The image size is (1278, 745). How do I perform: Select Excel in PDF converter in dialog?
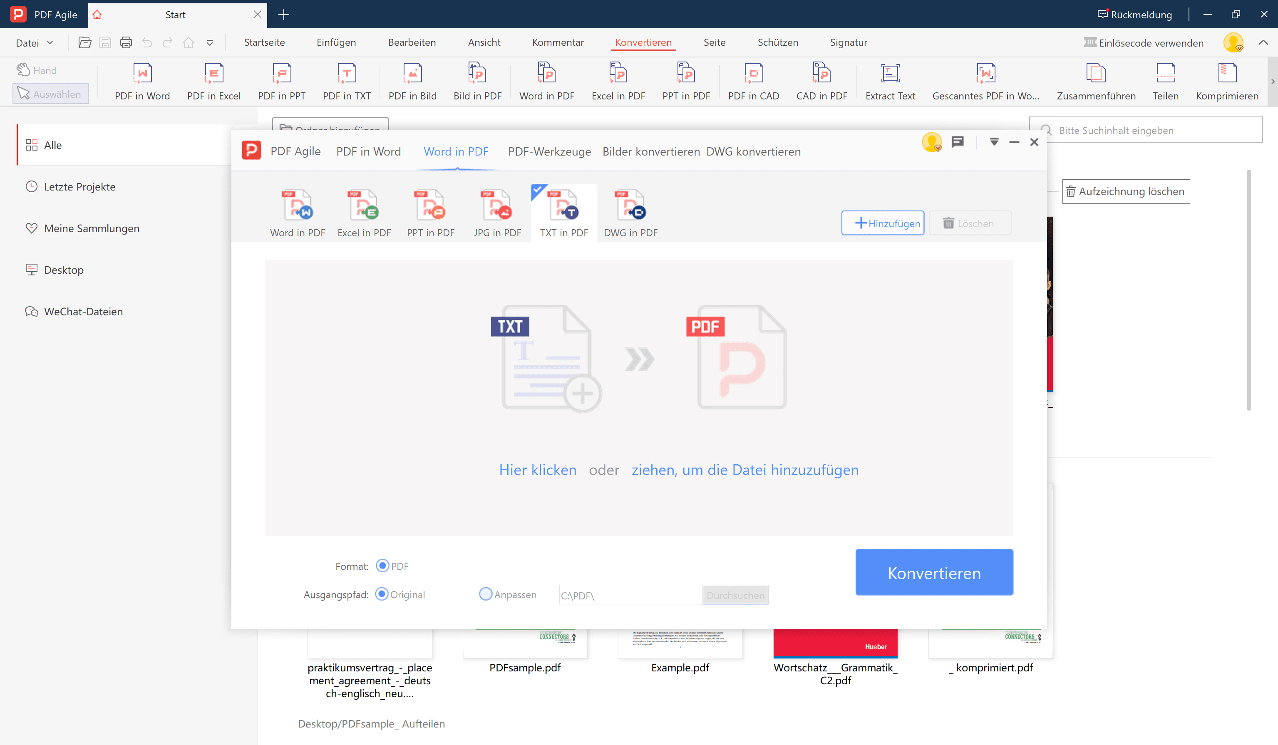click(x=364, y=213)
